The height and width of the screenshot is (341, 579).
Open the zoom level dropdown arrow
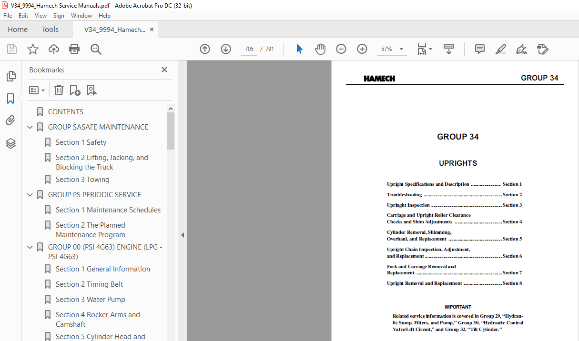[x=401, y=49]
